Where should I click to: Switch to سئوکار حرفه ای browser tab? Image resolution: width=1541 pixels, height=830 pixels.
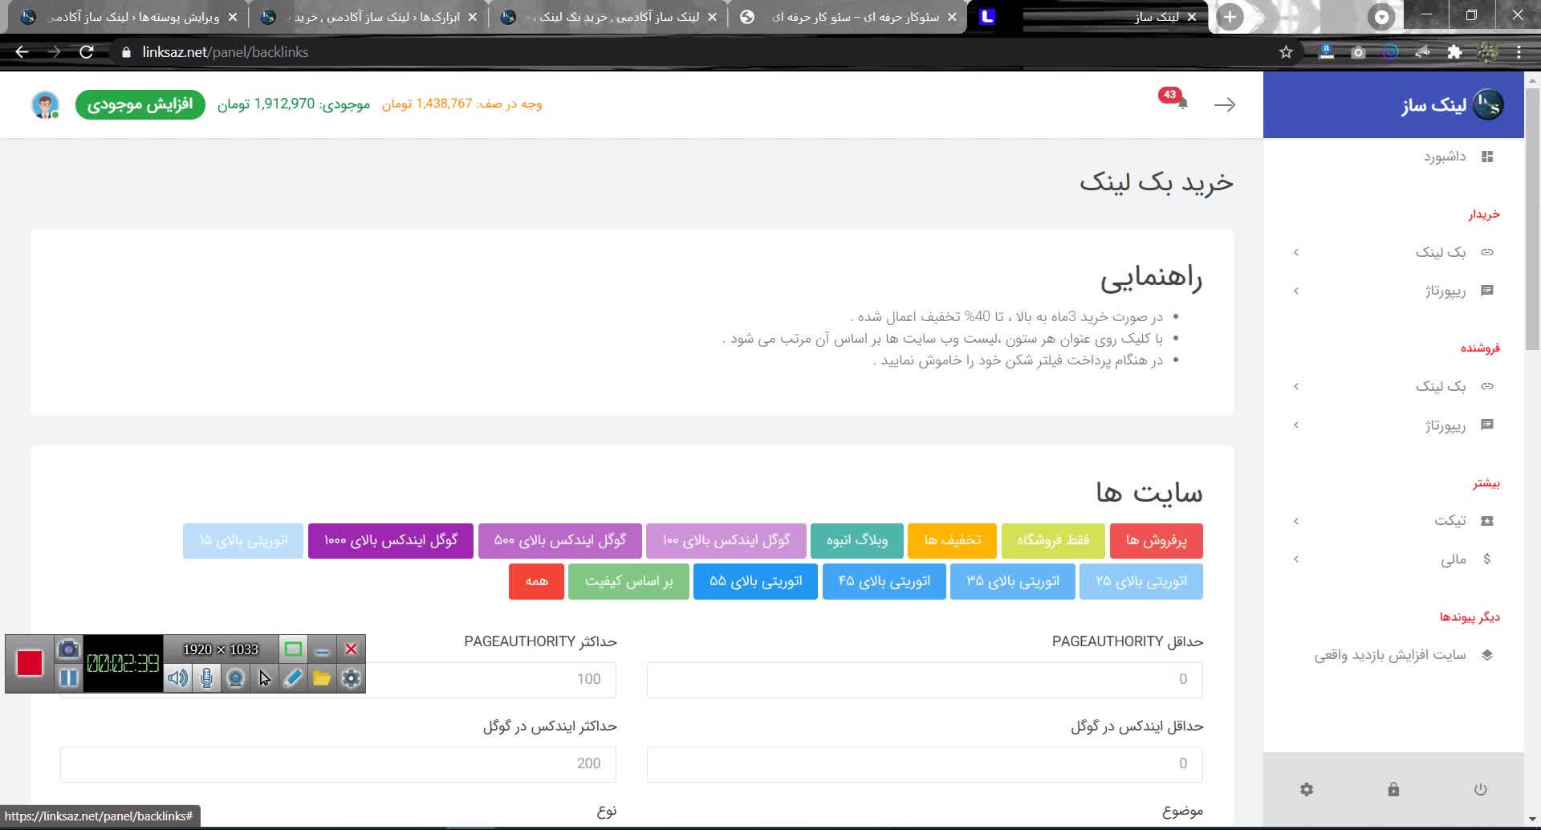pyautogui.click(x=849, y=17)
